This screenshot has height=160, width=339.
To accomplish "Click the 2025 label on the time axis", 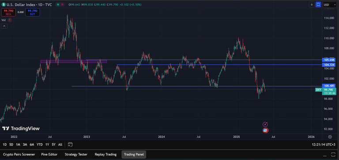I will point(236,137).
